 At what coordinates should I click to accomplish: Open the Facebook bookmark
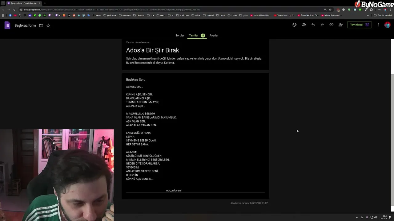pos(10,15)
